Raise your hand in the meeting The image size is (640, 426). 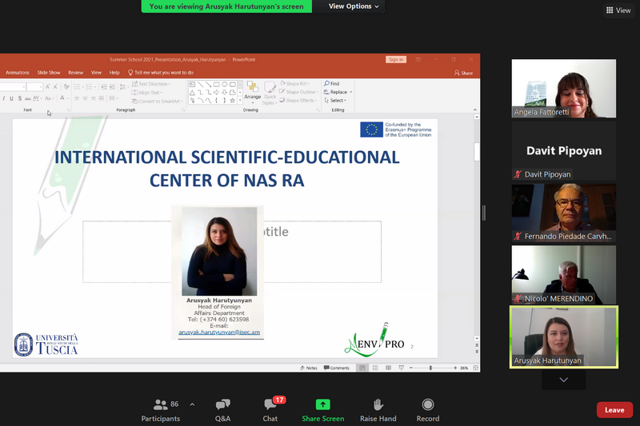tap(378, 410)
